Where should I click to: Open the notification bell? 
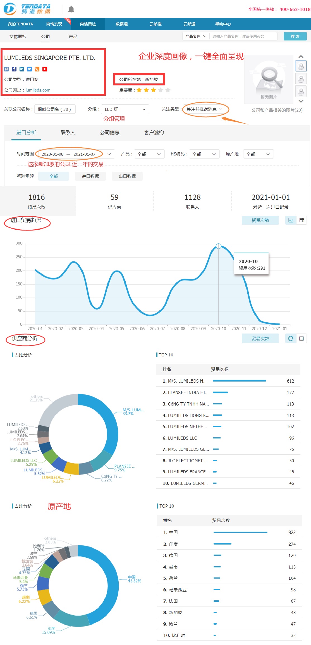coord(71,9)
